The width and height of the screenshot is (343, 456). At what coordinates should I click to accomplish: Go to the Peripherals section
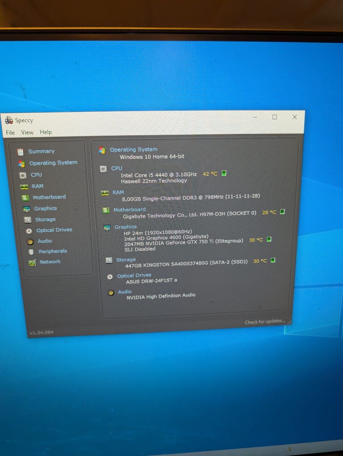(53, 251)
